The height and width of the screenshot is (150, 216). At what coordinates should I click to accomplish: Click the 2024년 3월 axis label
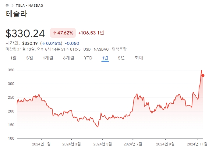click(x=72, y=144)
